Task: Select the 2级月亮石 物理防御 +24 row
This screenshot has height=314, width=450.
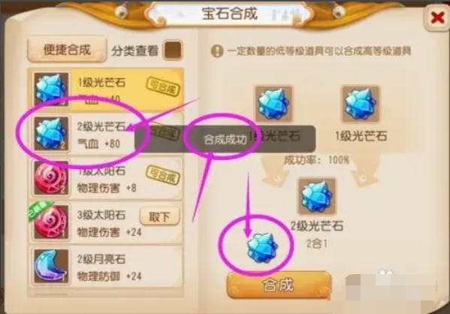Action: point(106,266)
